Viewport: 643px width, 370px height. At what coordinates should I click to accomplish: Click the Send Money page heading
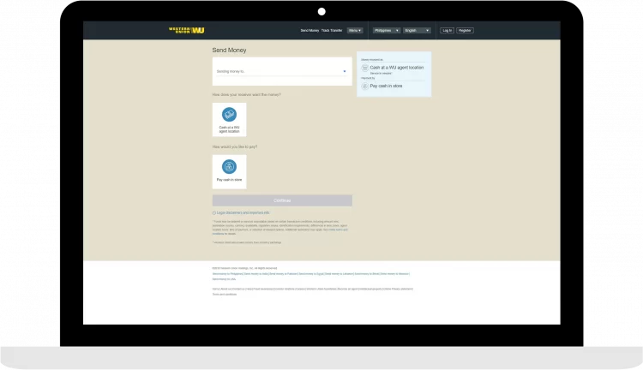click(229, 50)
